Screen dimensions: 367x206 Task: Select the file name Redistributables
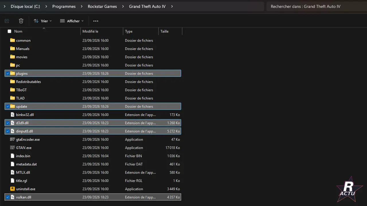click(28, 82)
